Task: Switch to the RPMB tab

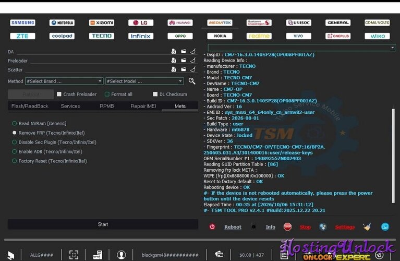Action: pos(106,106)
